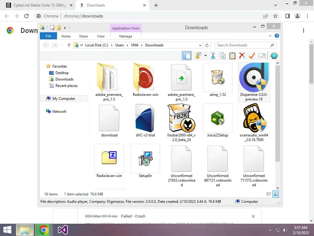
Task: Click Local Disk (C:) in address bar
Action: (x=97, y=45)
